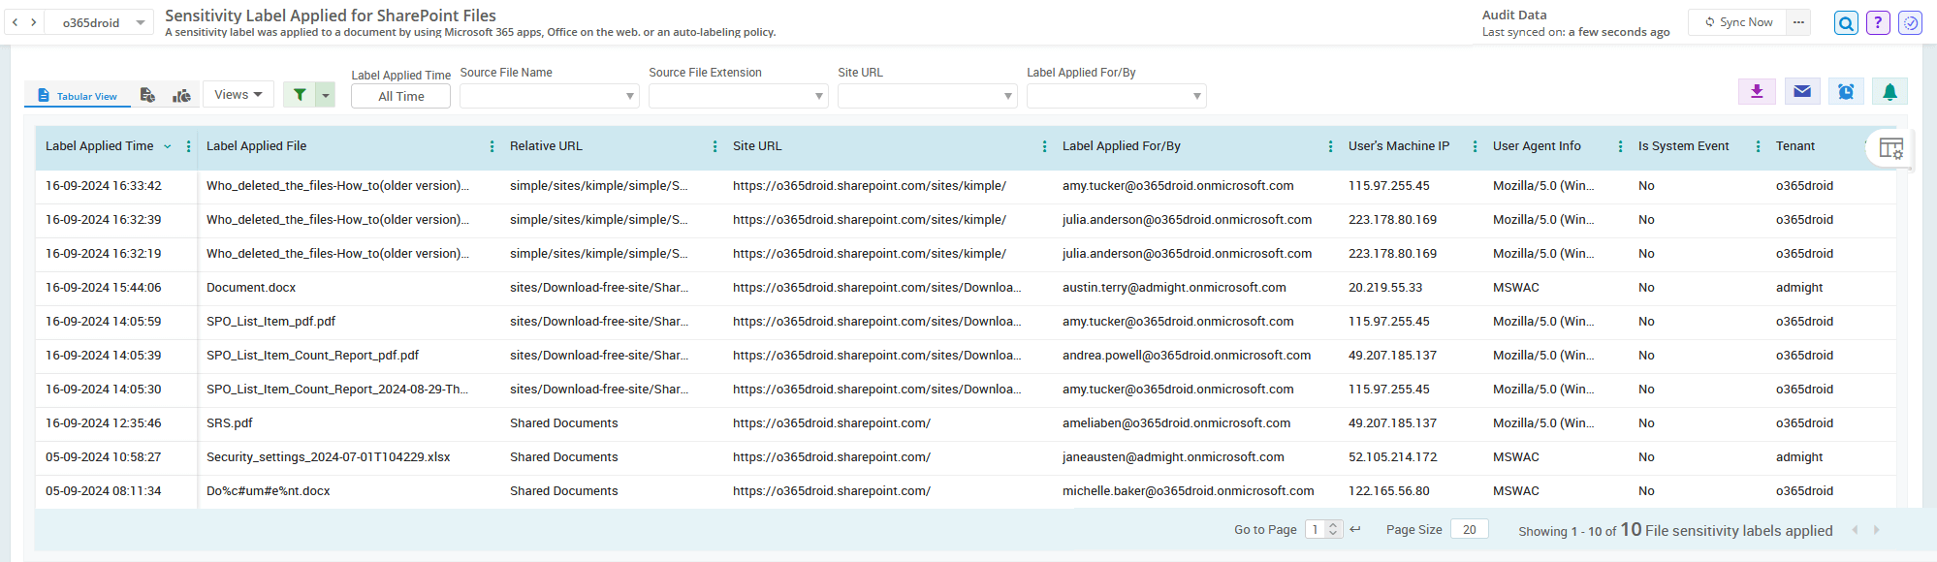Select SPO_List_Item_pdf.pdf file cell
This screenshot has width=1937, height=562.
(x=270, y=322)
